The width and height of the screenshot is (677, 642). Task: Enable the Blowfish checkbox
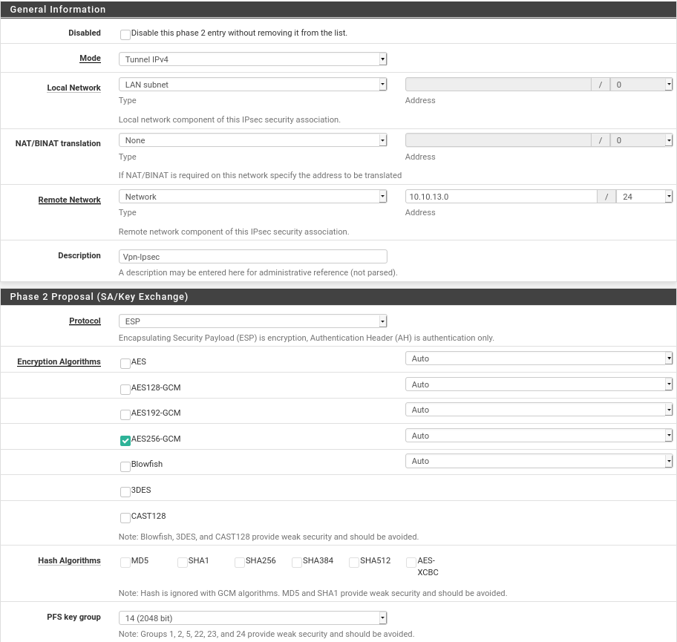(x=125, y=466)
